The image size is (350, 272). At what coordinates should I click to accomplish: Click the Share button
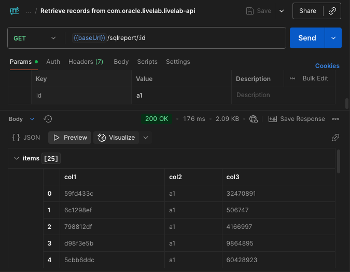point(307,11)
